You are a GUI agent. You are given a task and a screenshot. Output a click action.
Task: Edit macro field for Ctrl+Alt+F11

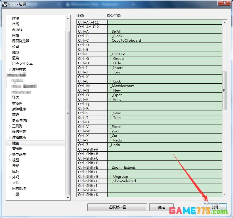pyautogui.click(x=165, y=22)
